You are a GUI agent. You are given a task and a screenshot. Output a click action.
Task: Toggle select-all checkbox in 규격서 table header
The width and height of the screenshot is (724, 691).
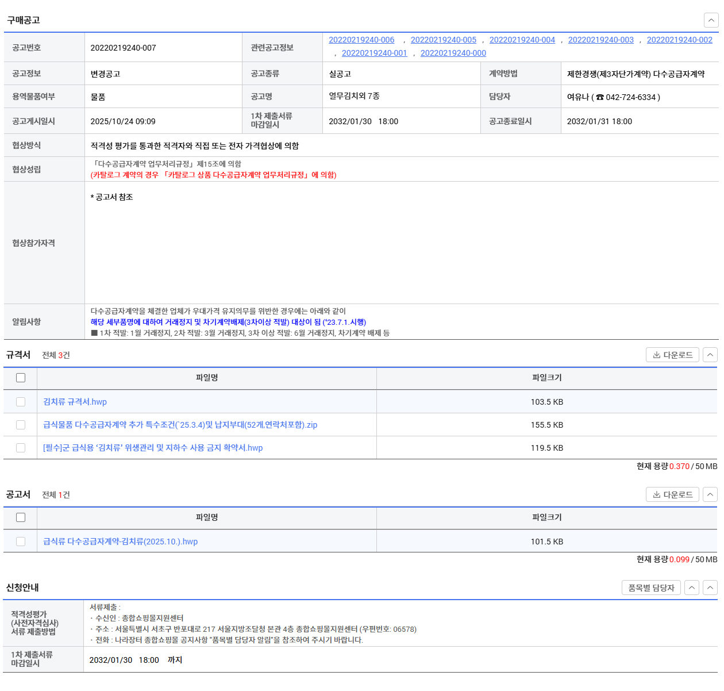coord(21,378)
